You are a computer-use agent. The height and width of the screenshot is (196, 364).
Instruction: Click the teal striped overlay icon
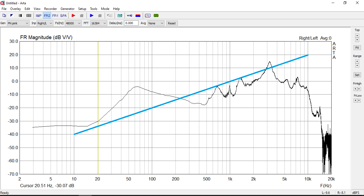(x=120, y=16)
